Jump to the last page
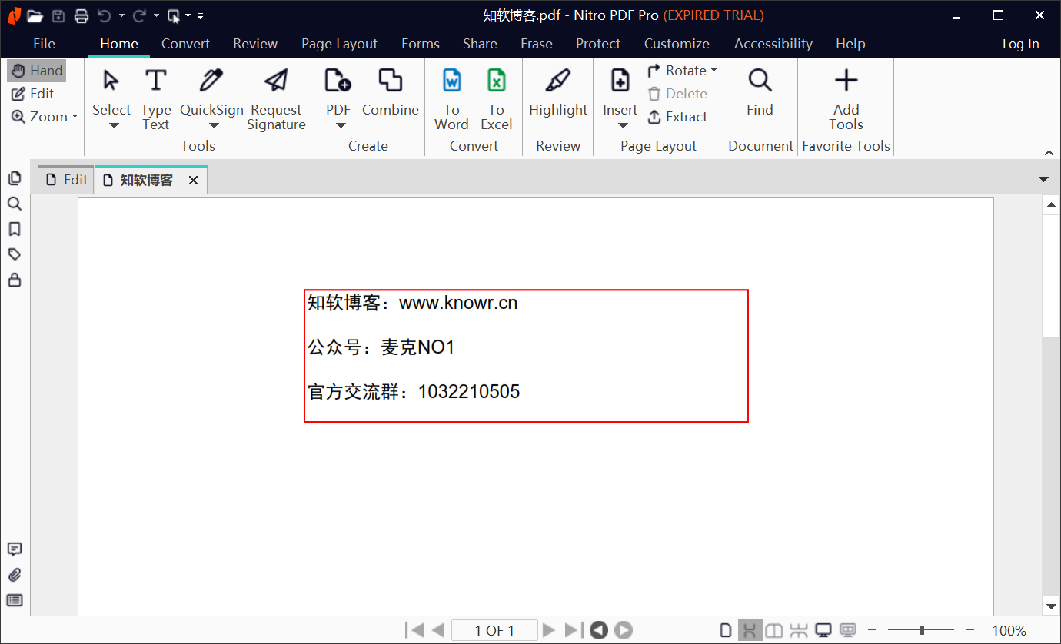Viewport: 1061px width, 644px height. click(573, 630)
